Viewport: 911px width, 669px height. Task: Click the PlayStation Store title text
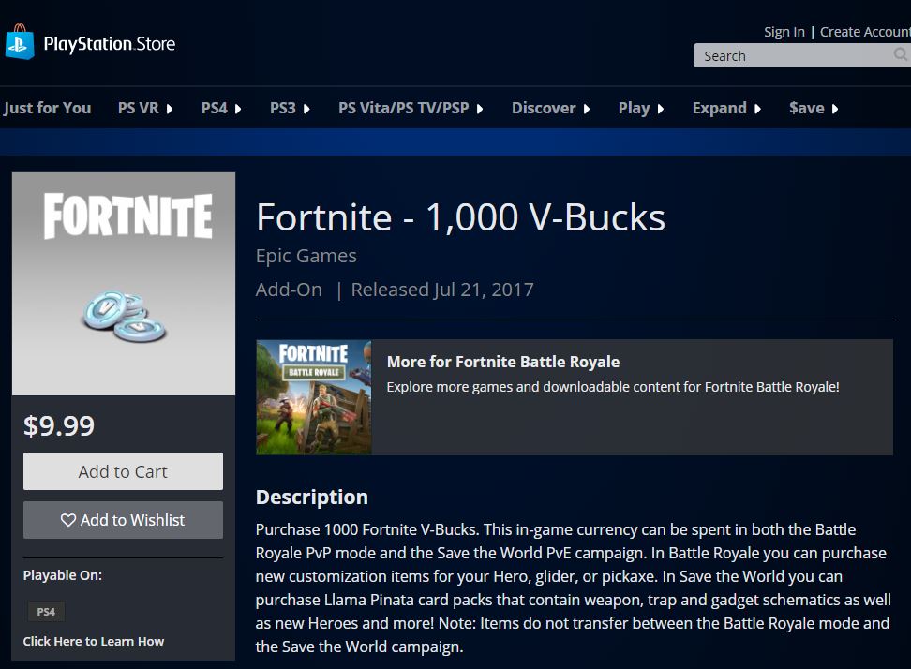click(x=110, y=44)
